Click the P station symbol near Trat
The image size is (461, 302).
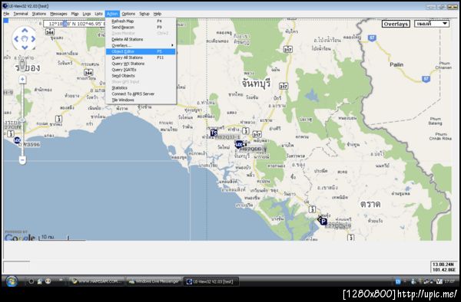[323, 222]
